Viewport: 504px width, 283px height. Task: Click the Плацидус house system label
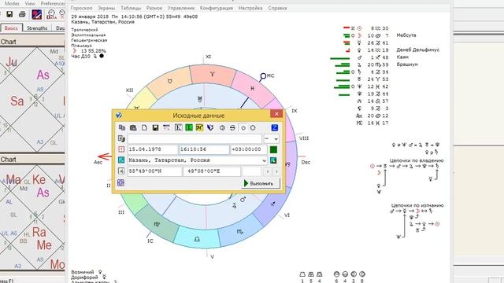click(81, 46)
